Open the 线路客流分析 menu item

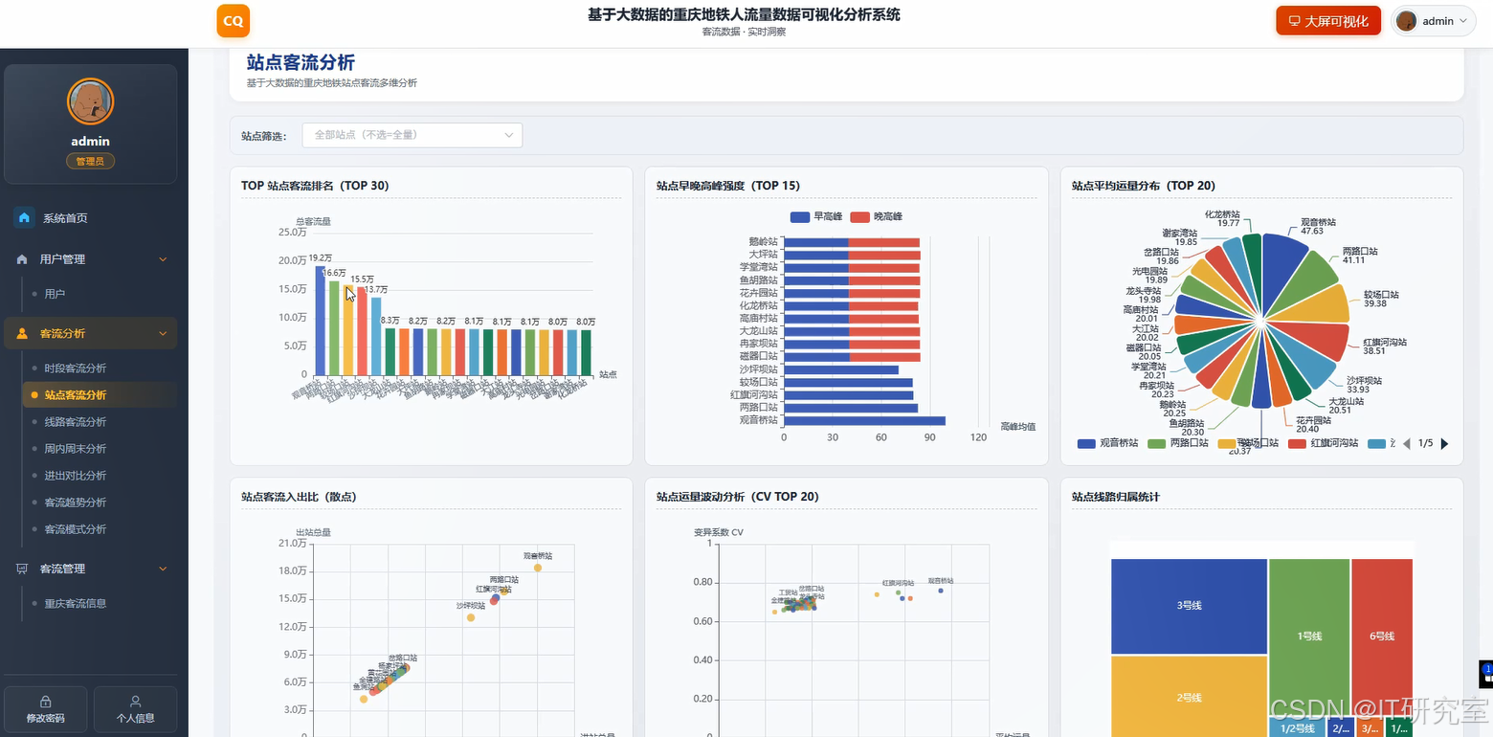76,422
